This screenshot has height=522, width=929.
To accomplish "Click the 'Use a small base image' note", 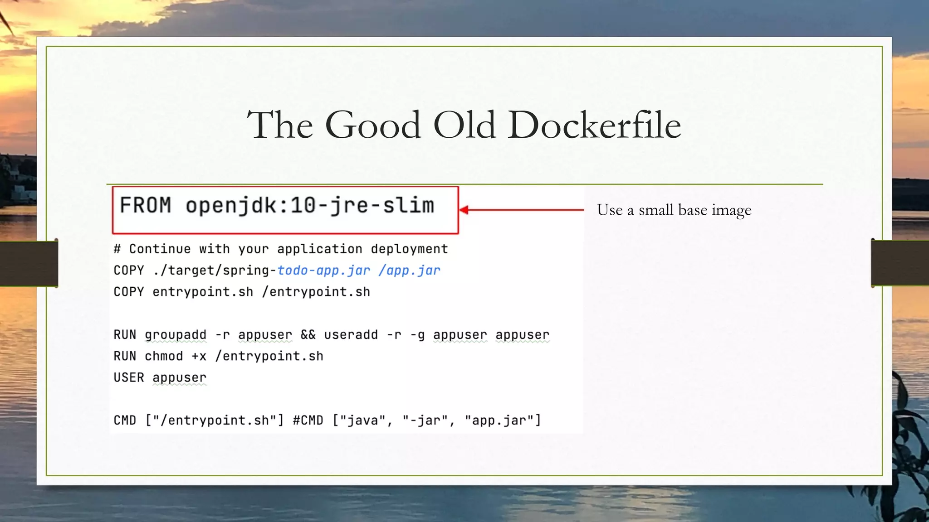I will point(674,210).
